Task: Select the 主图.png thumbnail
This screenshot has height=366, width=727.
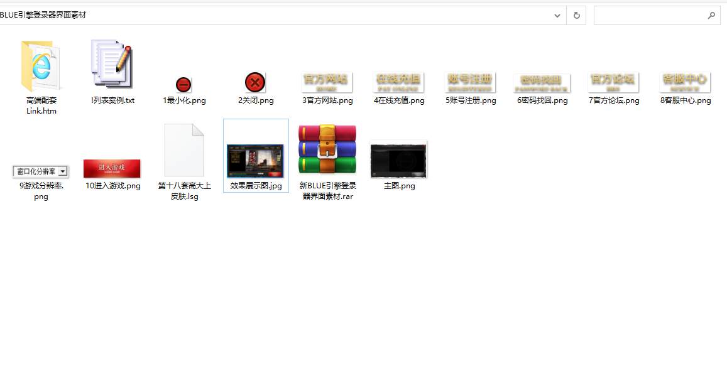Action: coord(398,159)
